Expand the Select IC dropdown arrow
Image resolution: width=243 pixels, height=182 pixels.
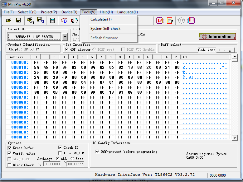point(65,37)
